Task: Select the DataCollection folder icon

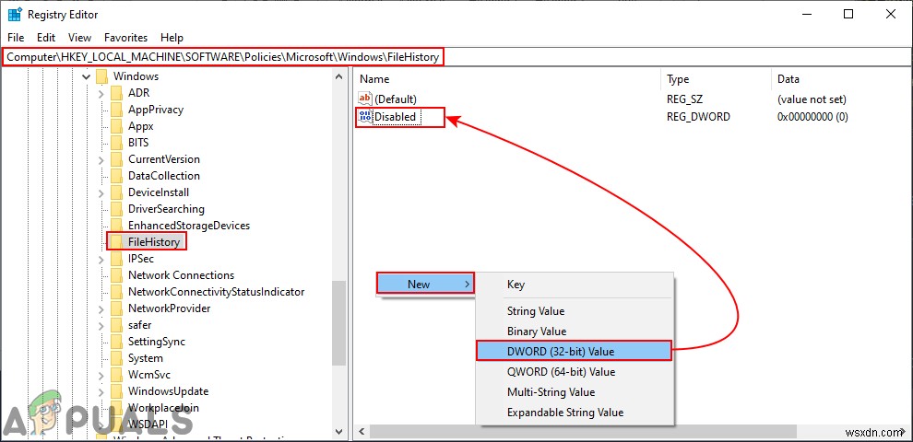Action: pyautogui.click(x=117, y=176)
